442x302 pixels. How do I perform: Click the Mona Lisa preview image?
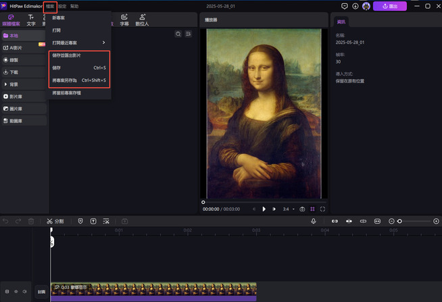click(x=264, y=114)
